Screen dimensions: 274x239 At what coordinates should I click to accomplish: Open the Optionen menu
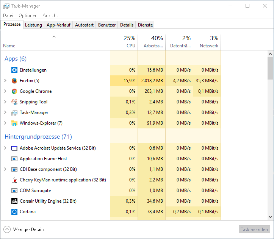click(x=28, y=16)
